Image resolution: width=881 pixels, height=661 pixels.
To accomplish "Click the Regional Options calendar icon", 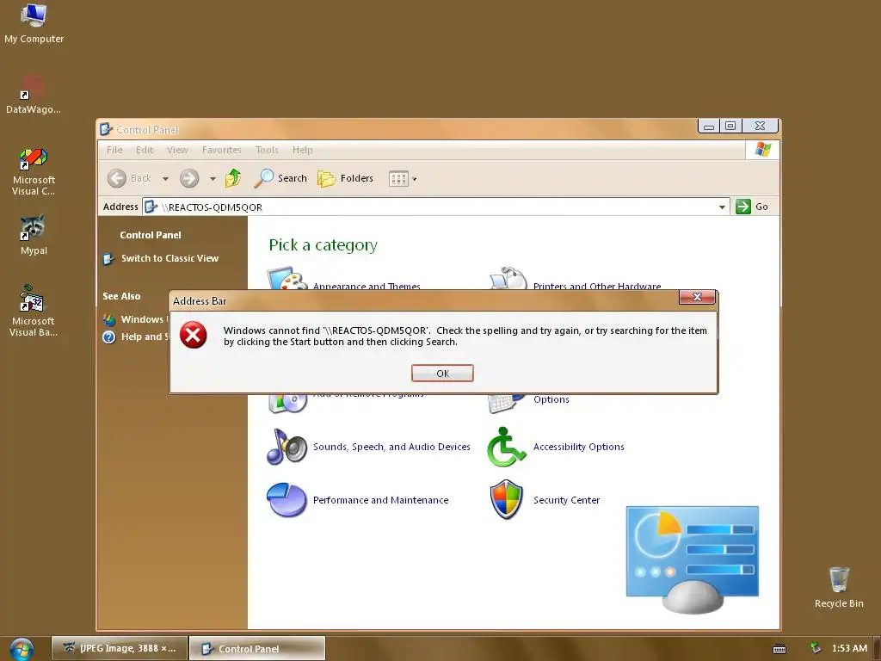I will [x=508, y=404].
